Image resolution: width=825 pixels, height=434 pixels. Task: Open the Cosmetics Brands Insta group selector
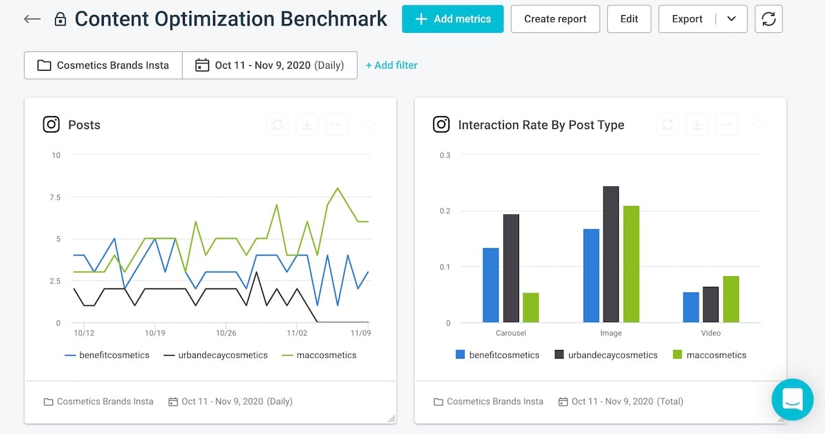(103, 65)
